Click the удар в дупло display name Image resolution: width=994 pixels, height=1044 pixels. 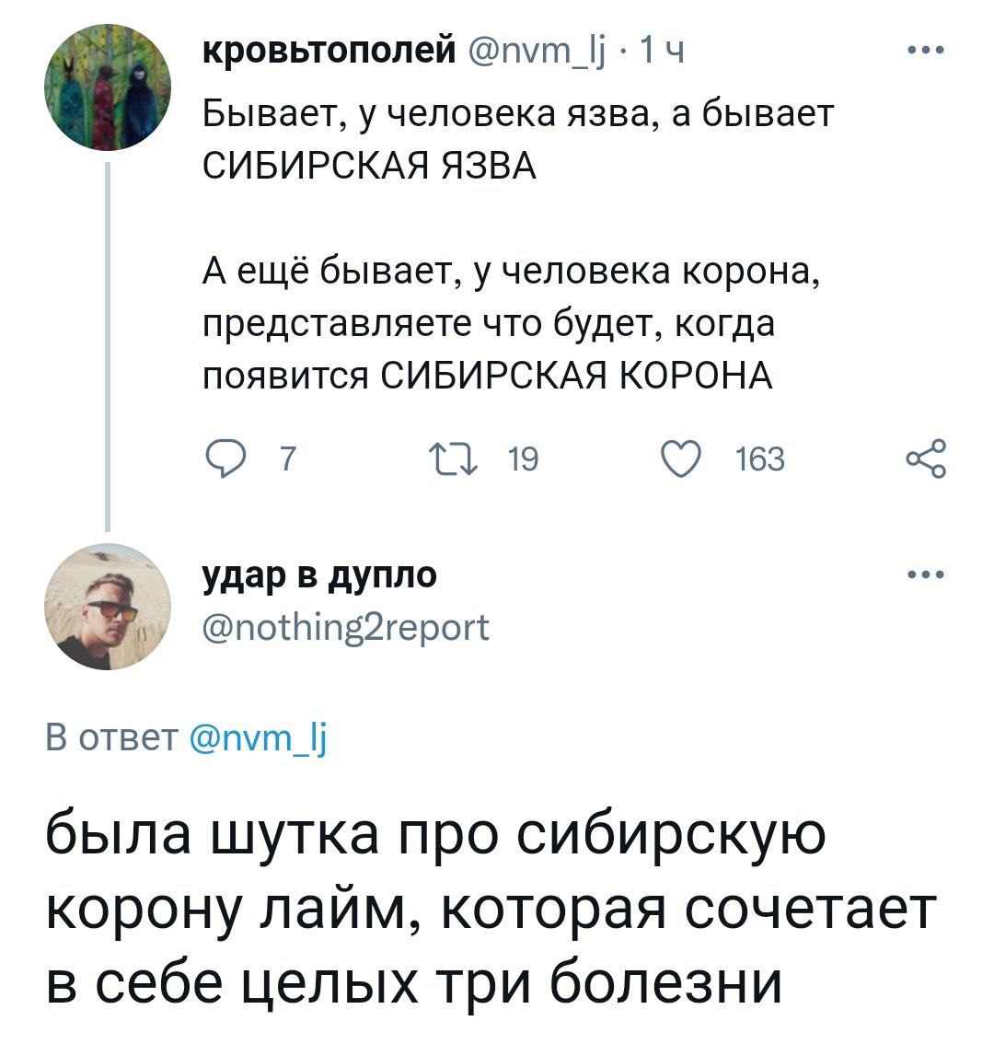click(320, 574)
